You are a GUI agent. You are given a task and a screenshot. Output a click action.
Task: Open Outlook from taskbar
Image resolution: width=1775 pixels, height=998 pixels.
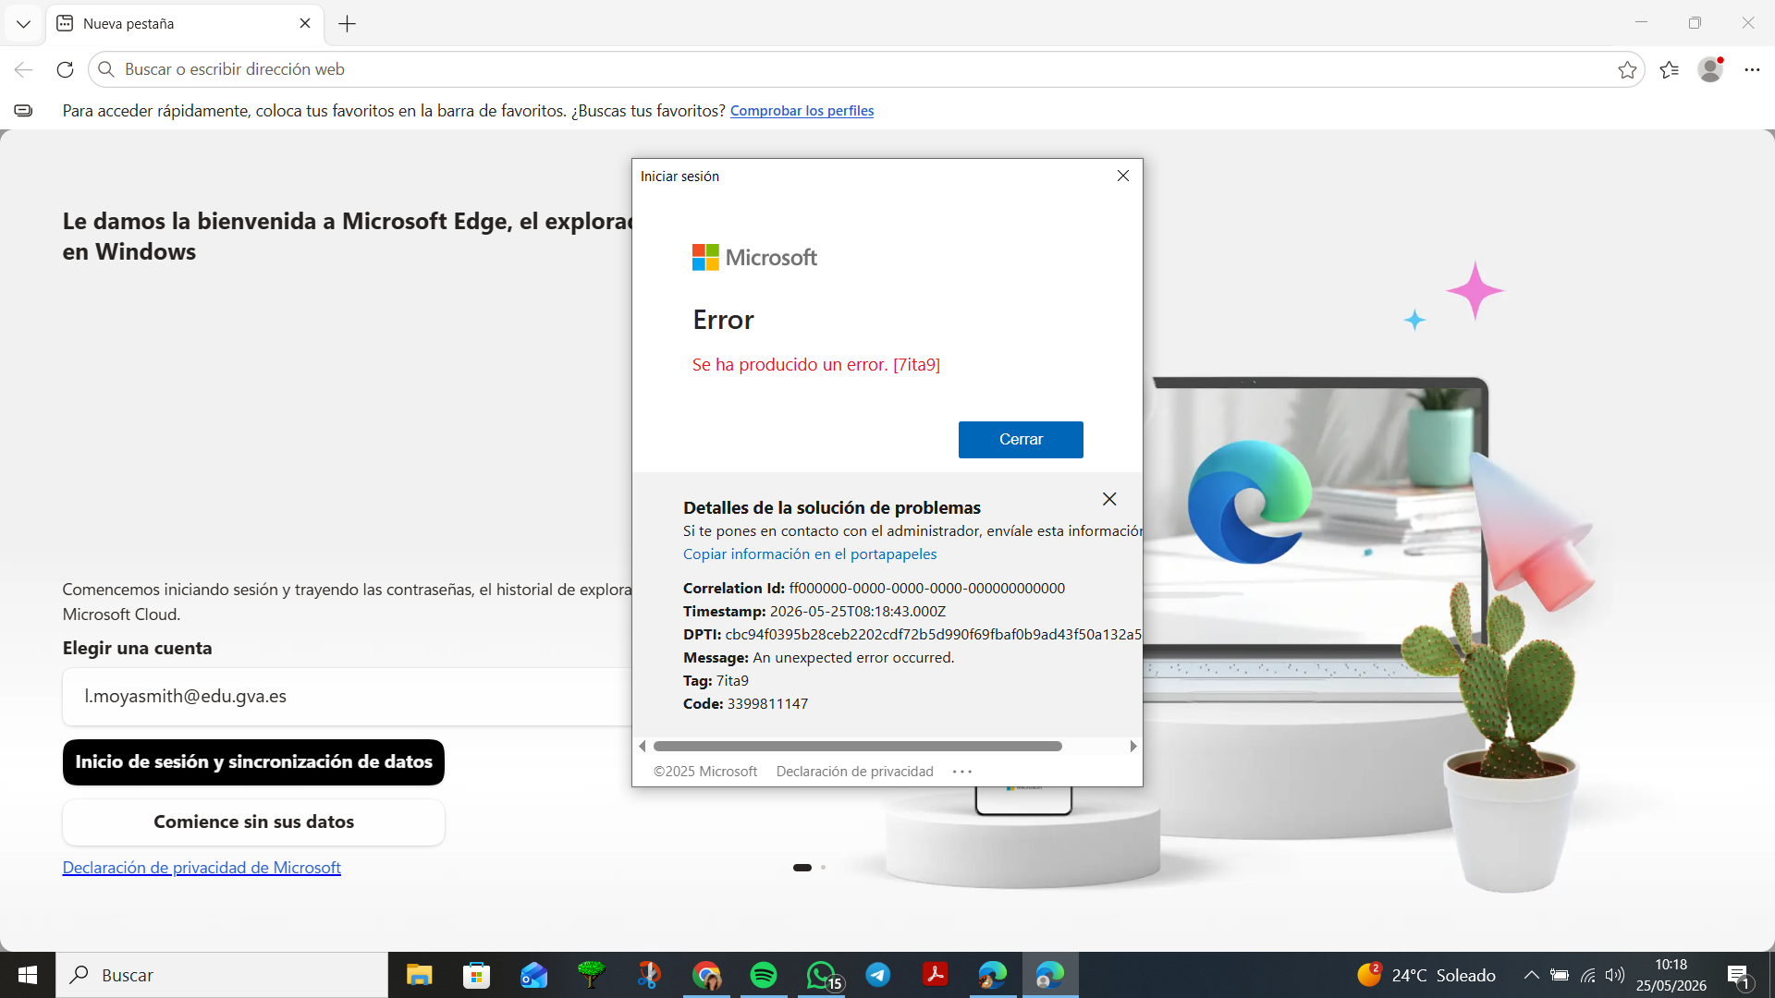click(x=533, y=975)
